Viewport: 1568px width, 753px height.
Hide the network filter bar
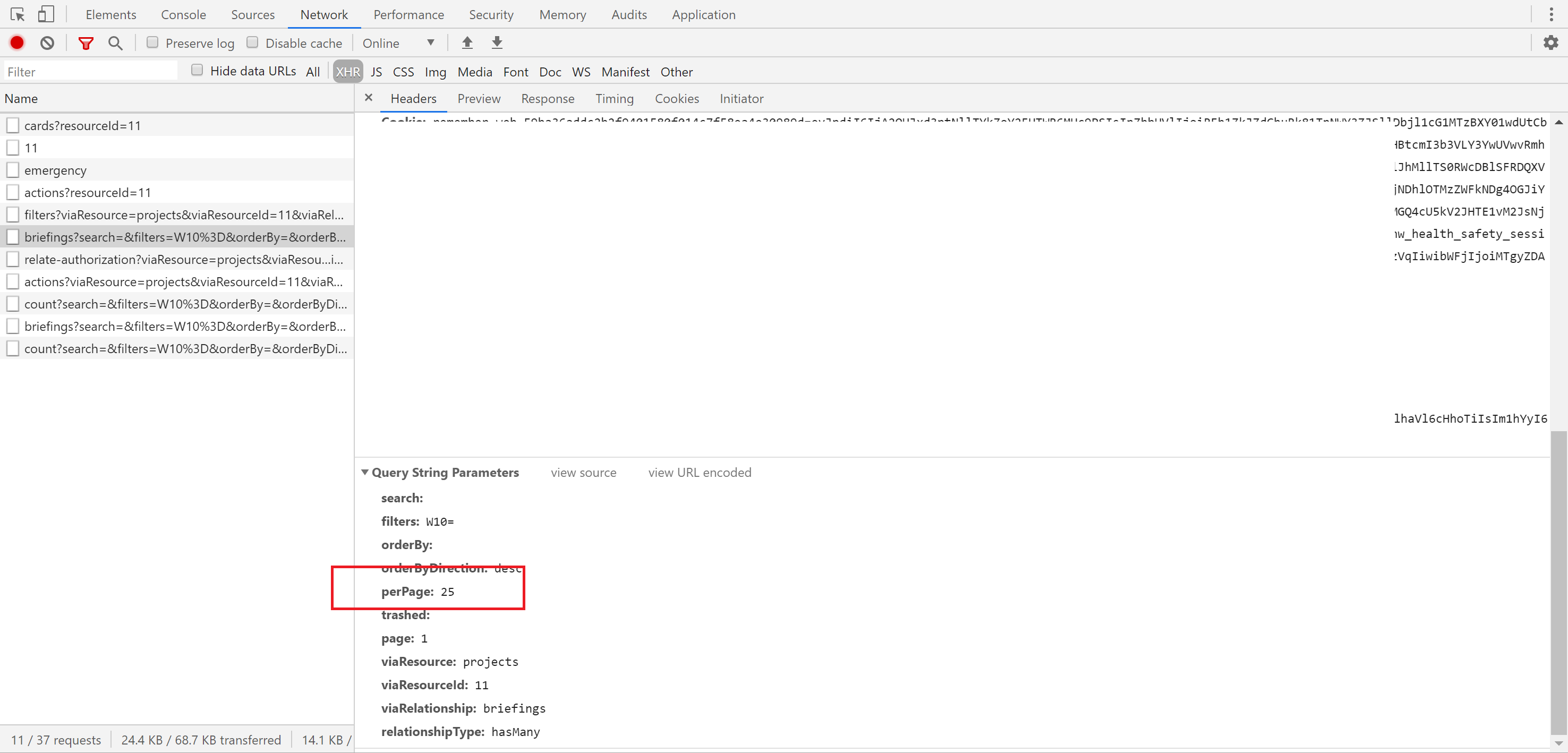(x=85, y=42)
